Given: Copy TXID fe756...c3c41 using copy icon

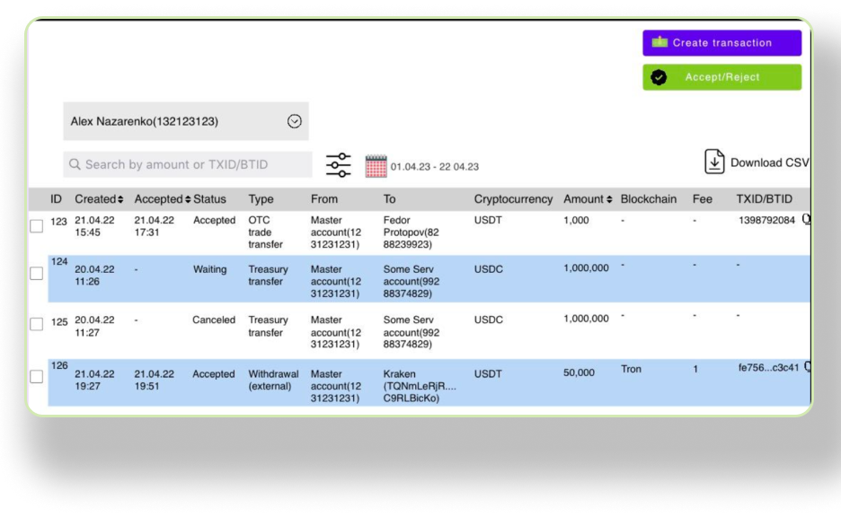Looking at the screenshot, I should click(807, 367).
